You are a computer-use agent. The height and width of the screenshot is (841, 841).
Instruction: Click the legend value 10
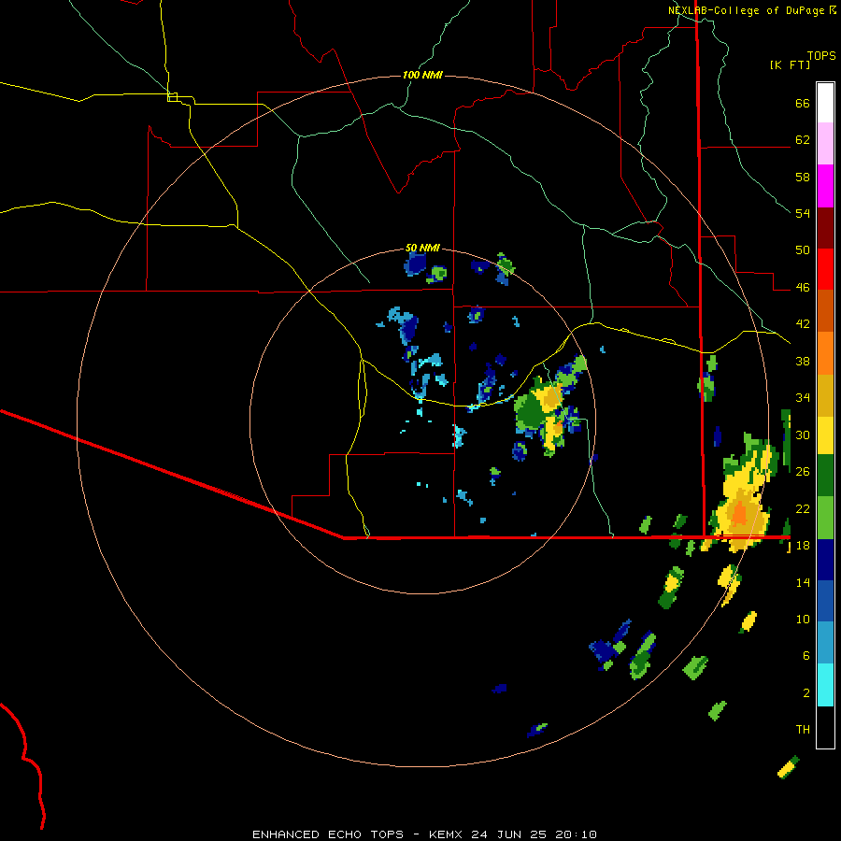tap(803, 619)
